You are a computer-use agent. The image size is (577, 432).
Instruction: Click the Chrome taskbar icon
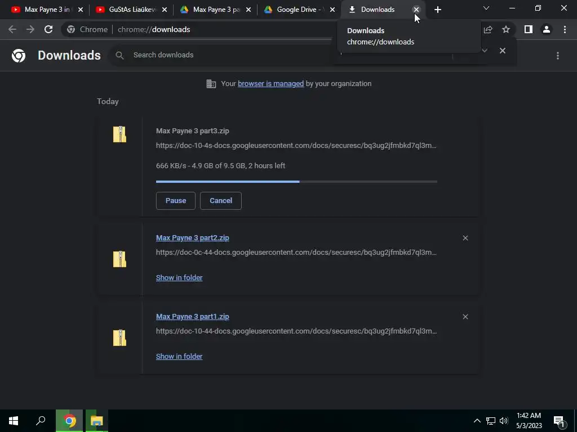[69, 421]
